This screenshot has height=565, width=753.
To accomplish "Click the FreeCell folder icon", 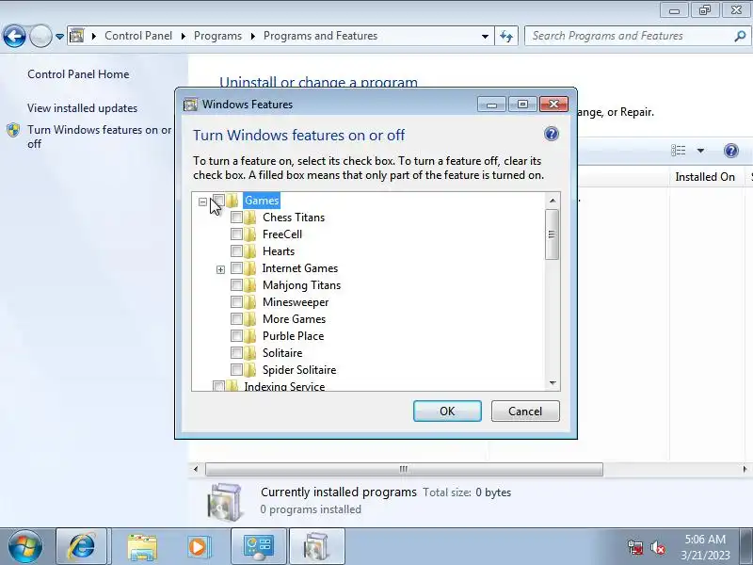I will 250,234.
